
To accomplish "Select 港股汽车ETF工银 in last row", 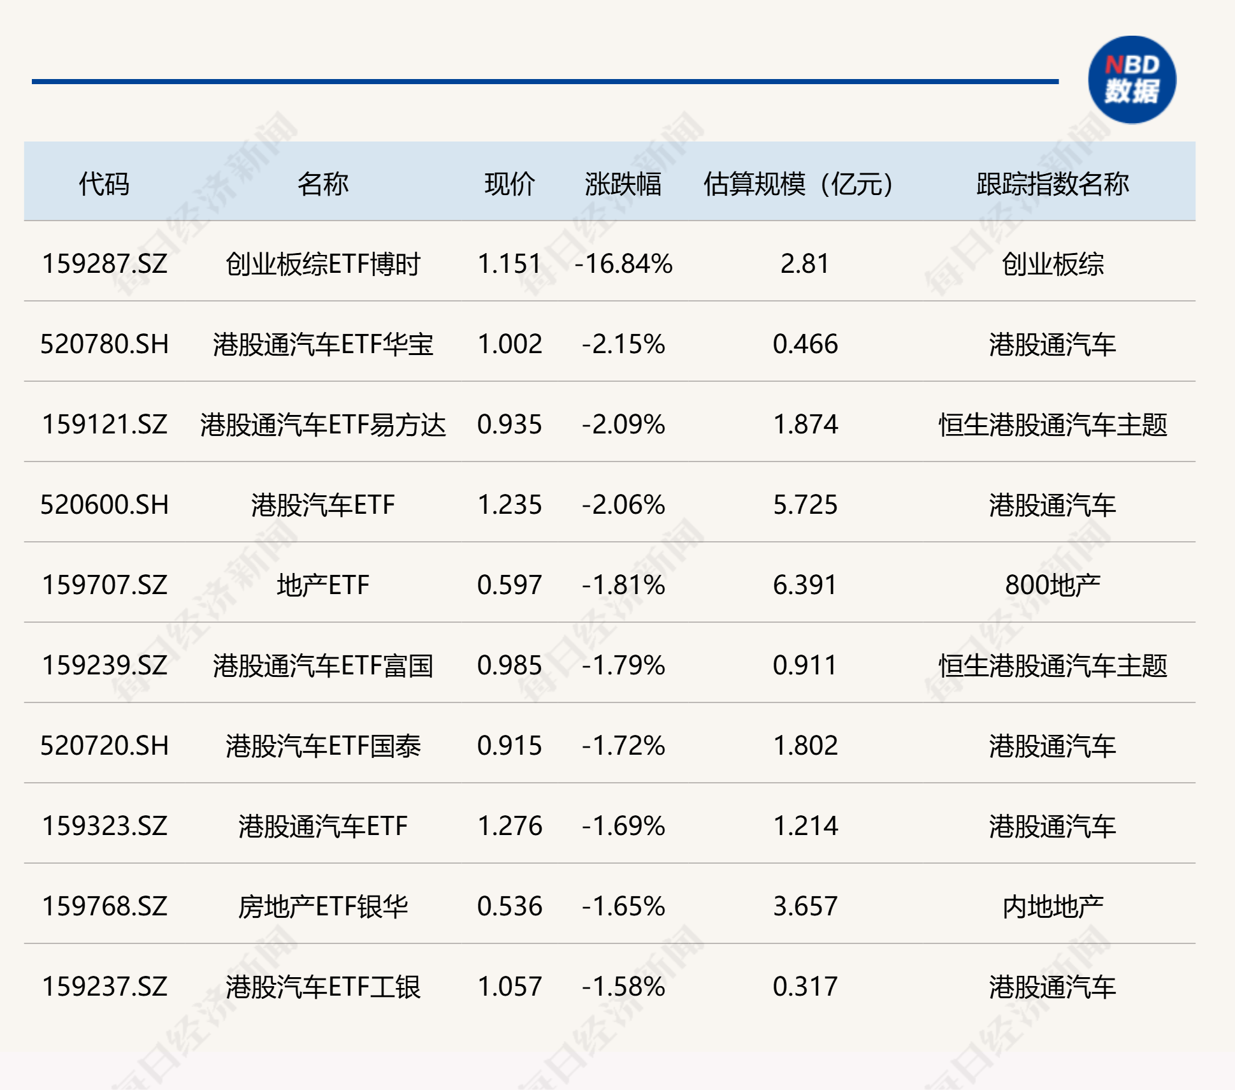I will point(322,986).
